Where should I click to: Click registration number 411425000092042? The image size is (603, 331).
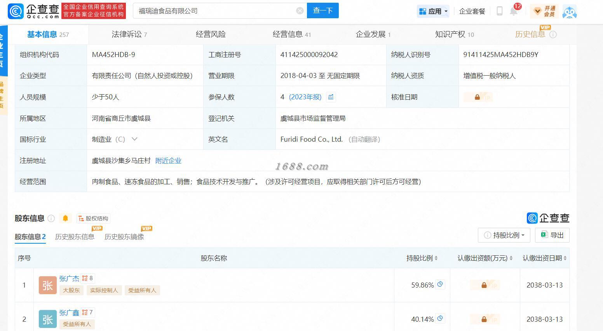coord(309,55)
